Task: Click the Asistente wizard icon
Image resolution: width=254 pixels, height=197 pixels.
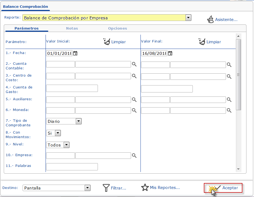Action: tap(210, 19)
